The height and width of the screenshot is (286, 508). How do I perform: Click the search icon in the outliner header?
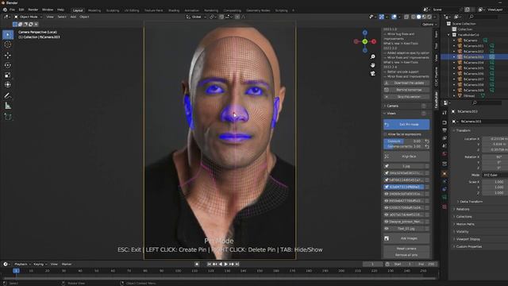[x=471, y=17]
